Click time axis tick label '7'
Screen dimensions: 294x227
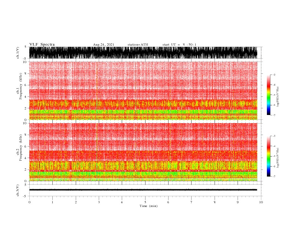(x=192, y=202)
